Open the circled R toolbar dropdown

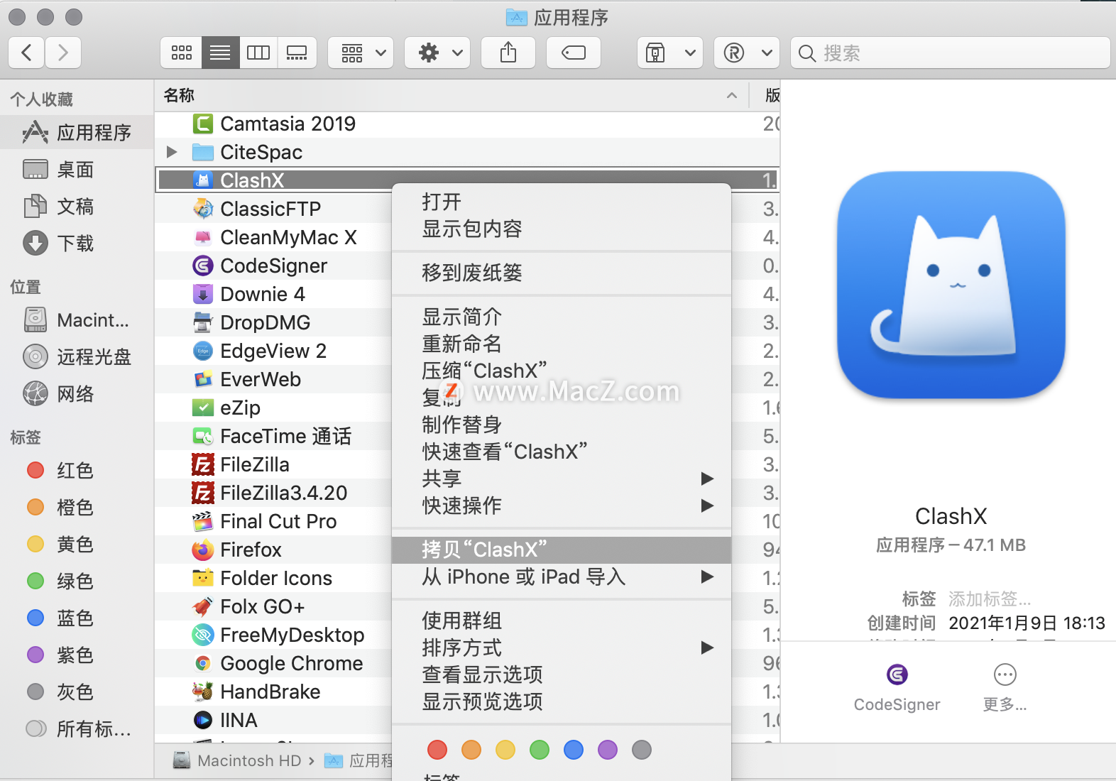click(x=747, y=53)
